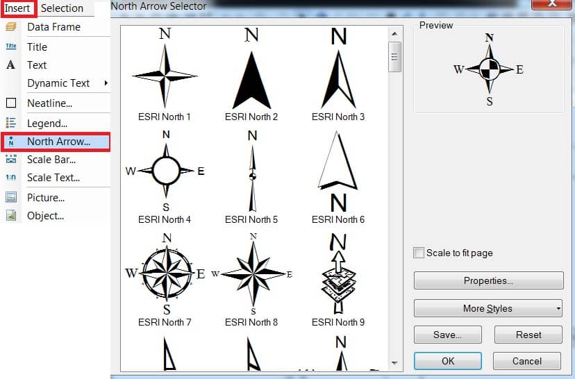Confirm with the OK button
This screenshot has height=379, width=575.
click(x=448, y=361)
